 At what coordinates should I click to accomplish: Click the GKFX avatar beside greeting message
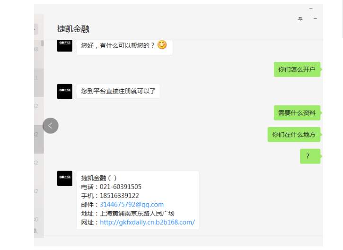pos(64,46)
